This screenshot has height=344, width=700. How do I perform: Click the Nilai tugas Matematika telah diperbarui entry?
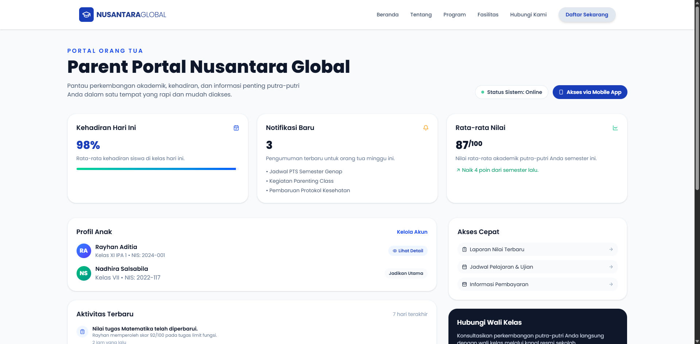click(x=145, y=329)
